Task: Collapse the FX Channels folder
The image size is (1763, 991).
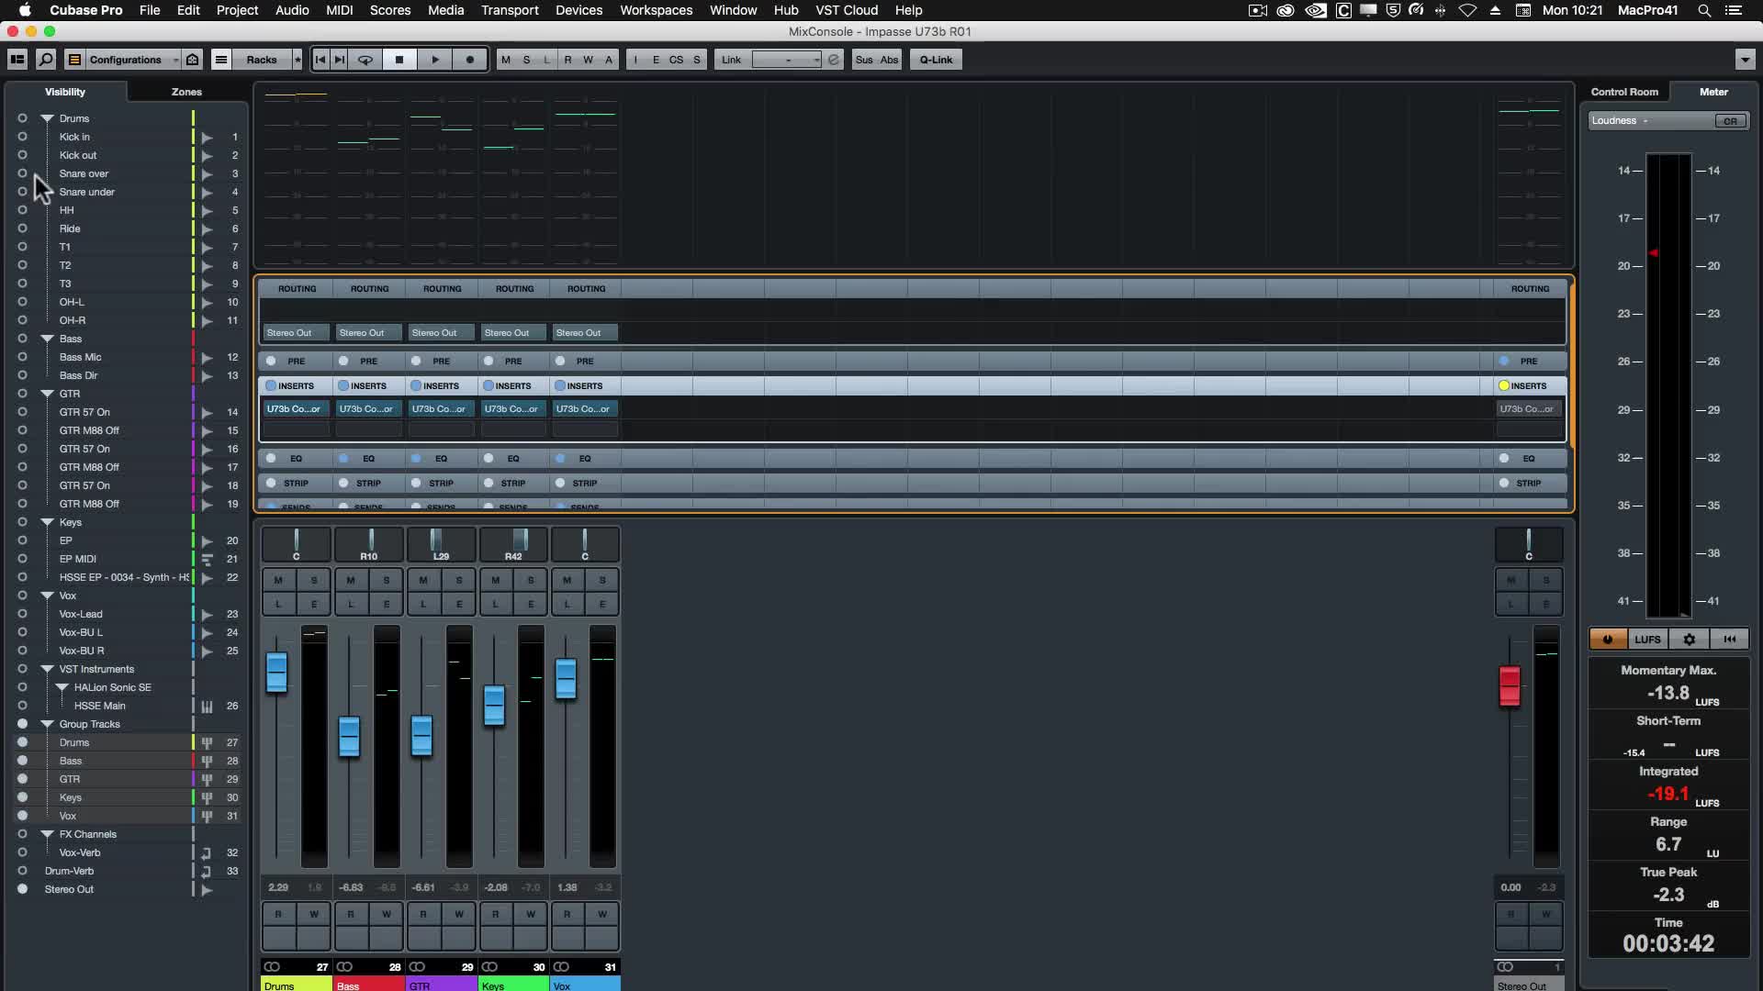Action: (x=47, y=834)
